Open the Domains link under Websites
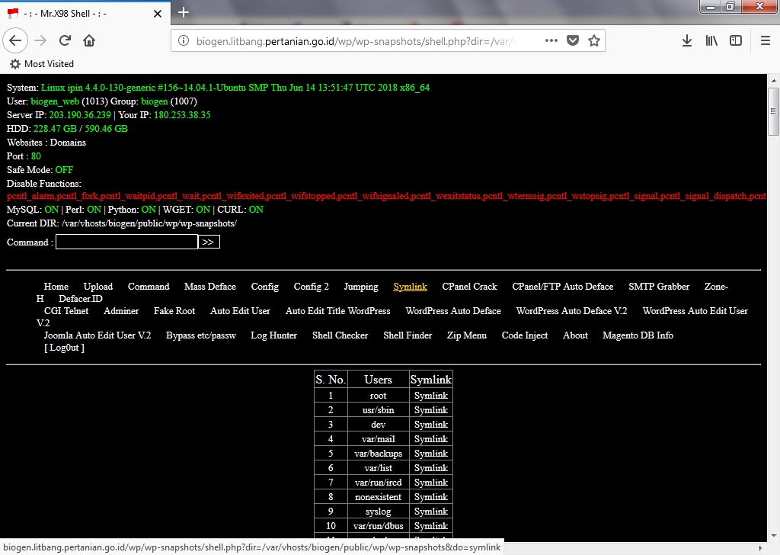780x555 pixels. 68,143
